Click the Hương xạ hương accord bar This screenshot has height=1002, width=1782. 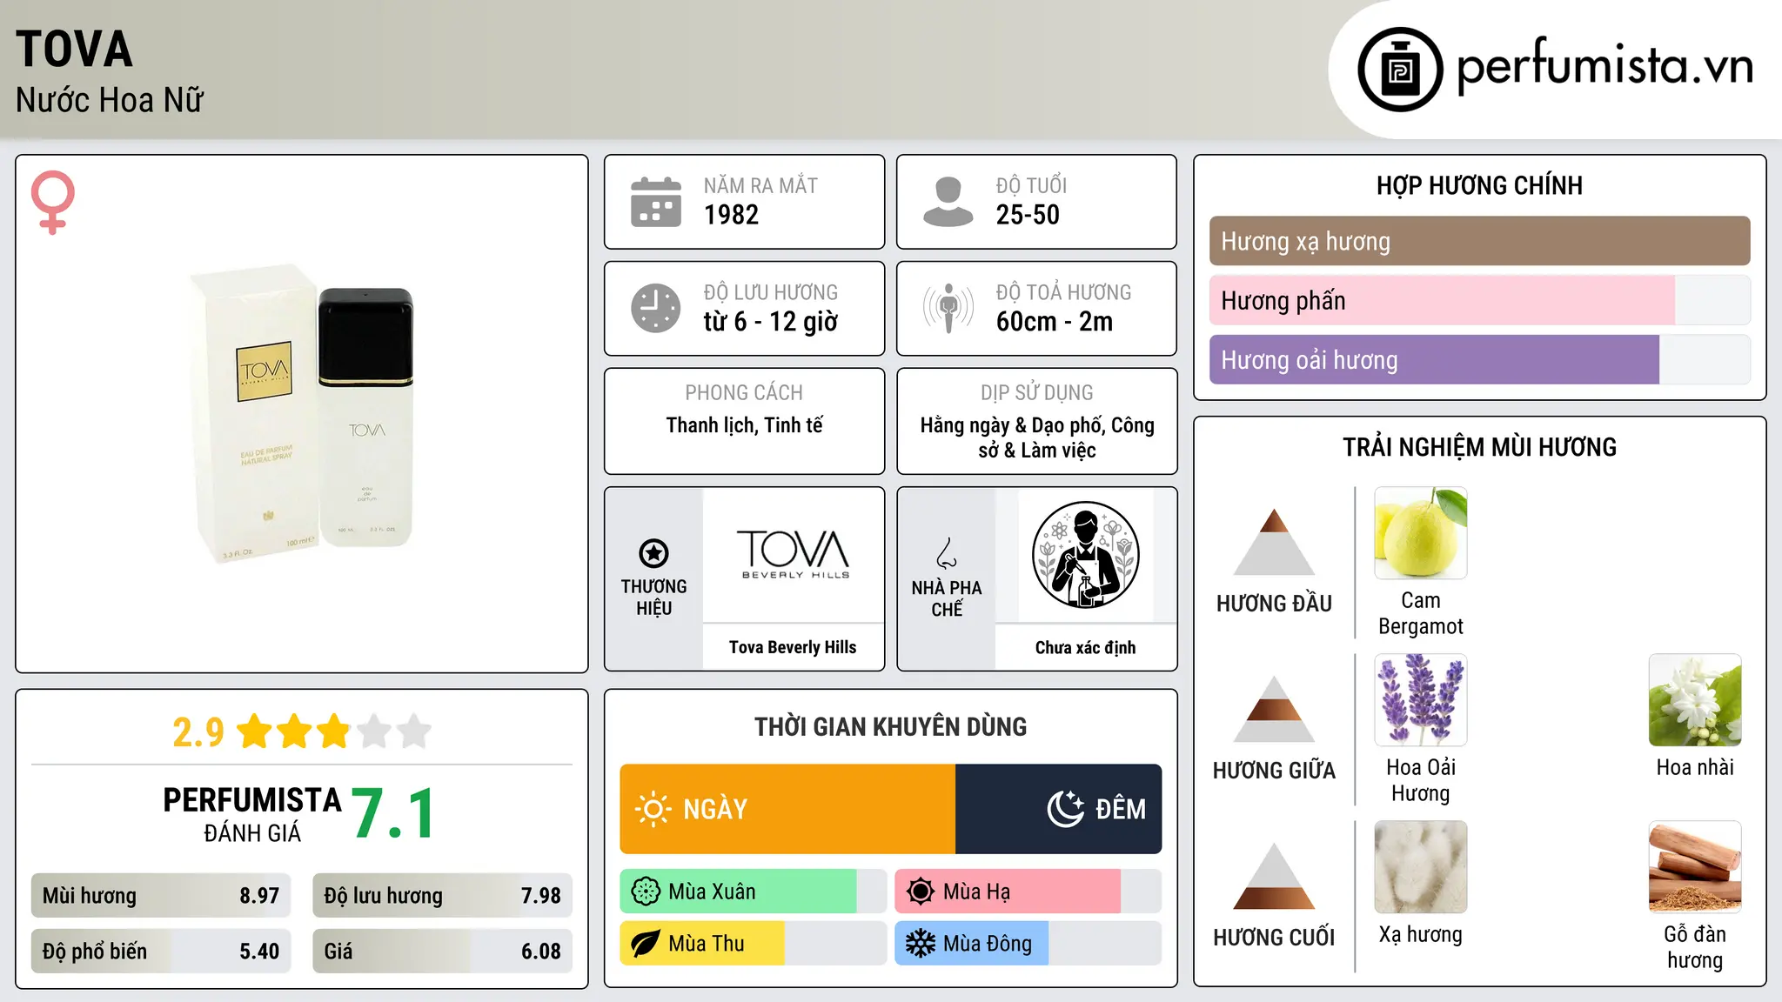[x=1479, y=241]
